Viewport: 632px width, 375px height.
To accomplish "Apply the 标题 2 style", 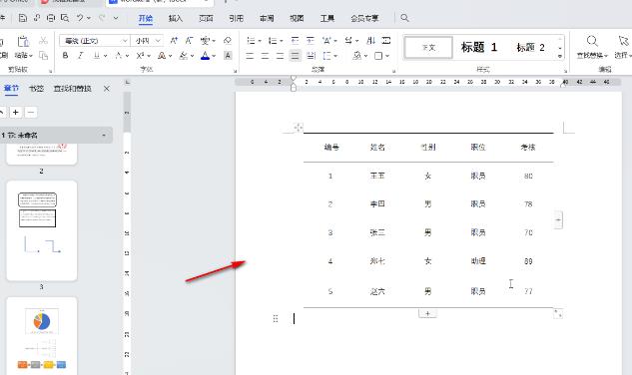I will (x=531, y=48).
